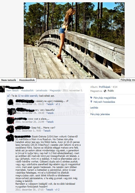This screenshot has width=135, height=193.
Task: Click the Hozzászólok button under the photo
Action: 27,80
